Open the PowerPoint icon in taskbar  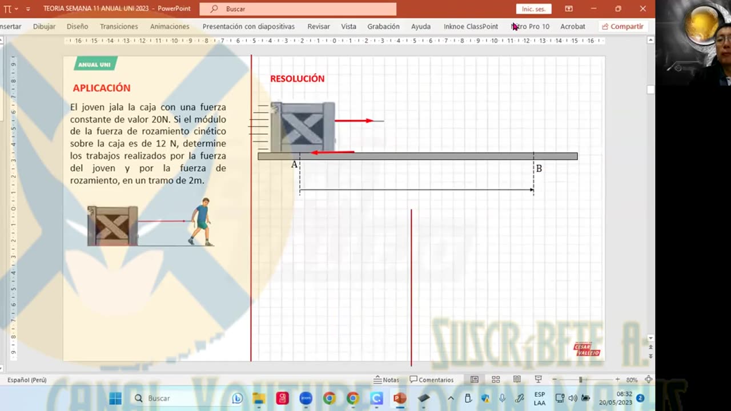pyautogui.click(x=399, y=398)
